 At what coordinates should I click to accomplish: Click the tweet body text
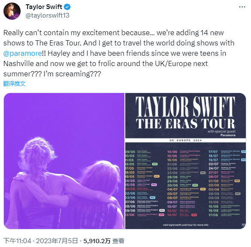point(118,53)
